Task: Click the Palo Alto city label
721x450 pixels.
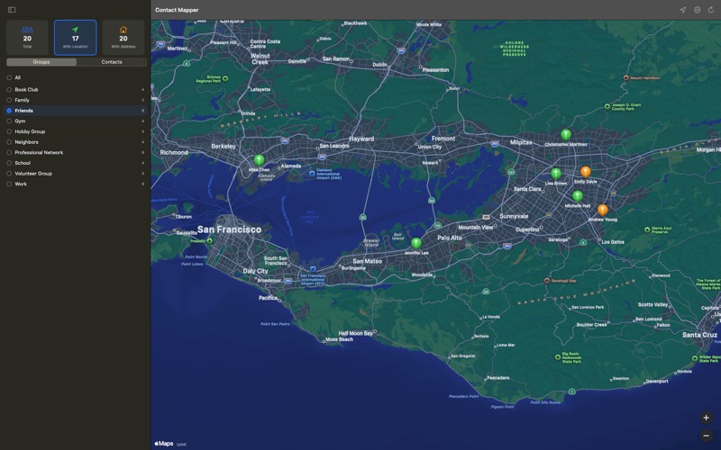Action: 450,238
